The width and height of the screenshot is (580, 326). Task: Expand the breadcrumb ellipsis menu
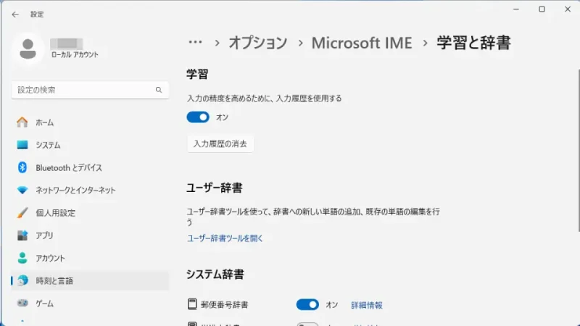(195, 42)
